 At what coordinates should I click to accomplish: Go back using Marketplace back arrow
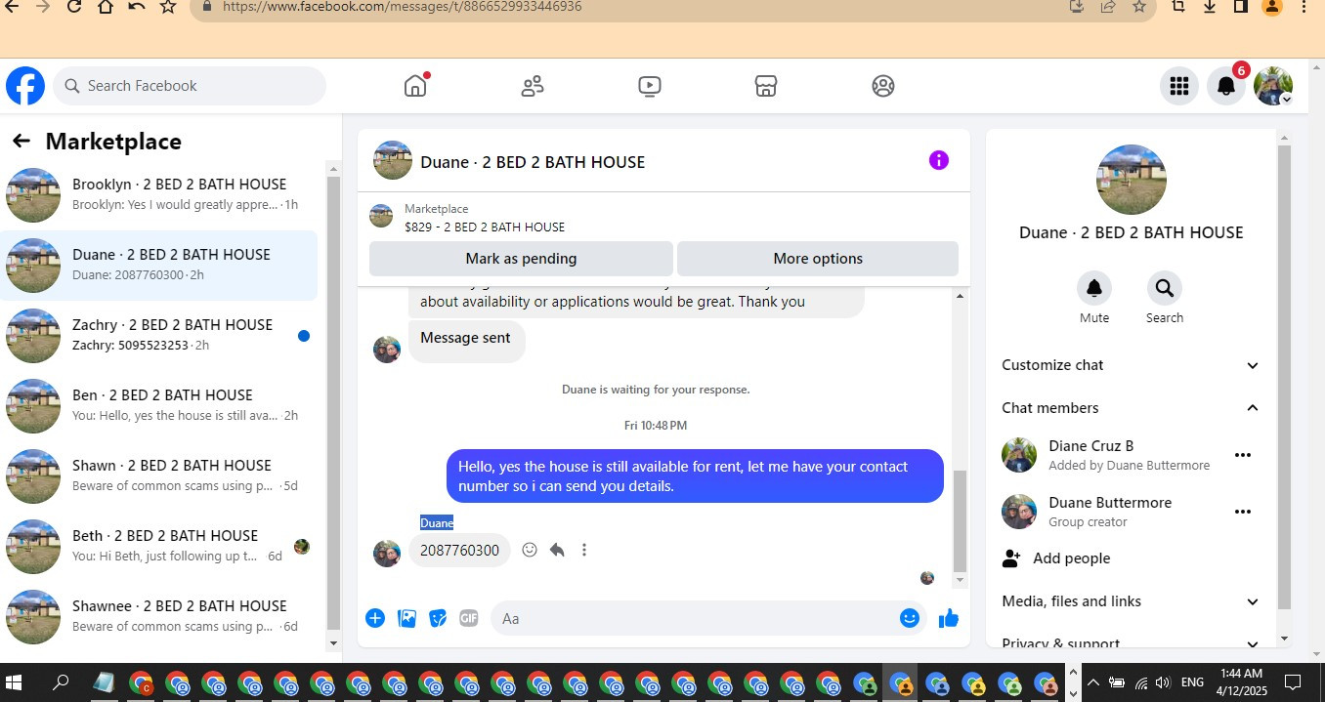[21, 142]
